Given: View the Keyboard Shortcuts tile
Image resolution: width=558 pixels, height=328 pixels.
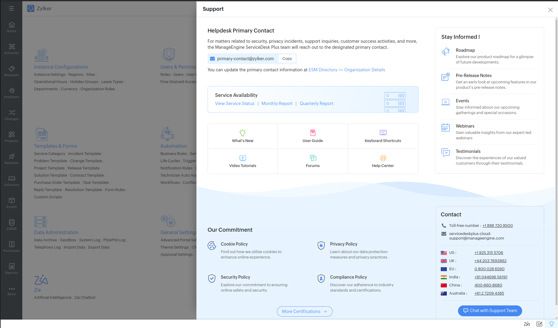Looking at the screenshot, I should point(383,136).
